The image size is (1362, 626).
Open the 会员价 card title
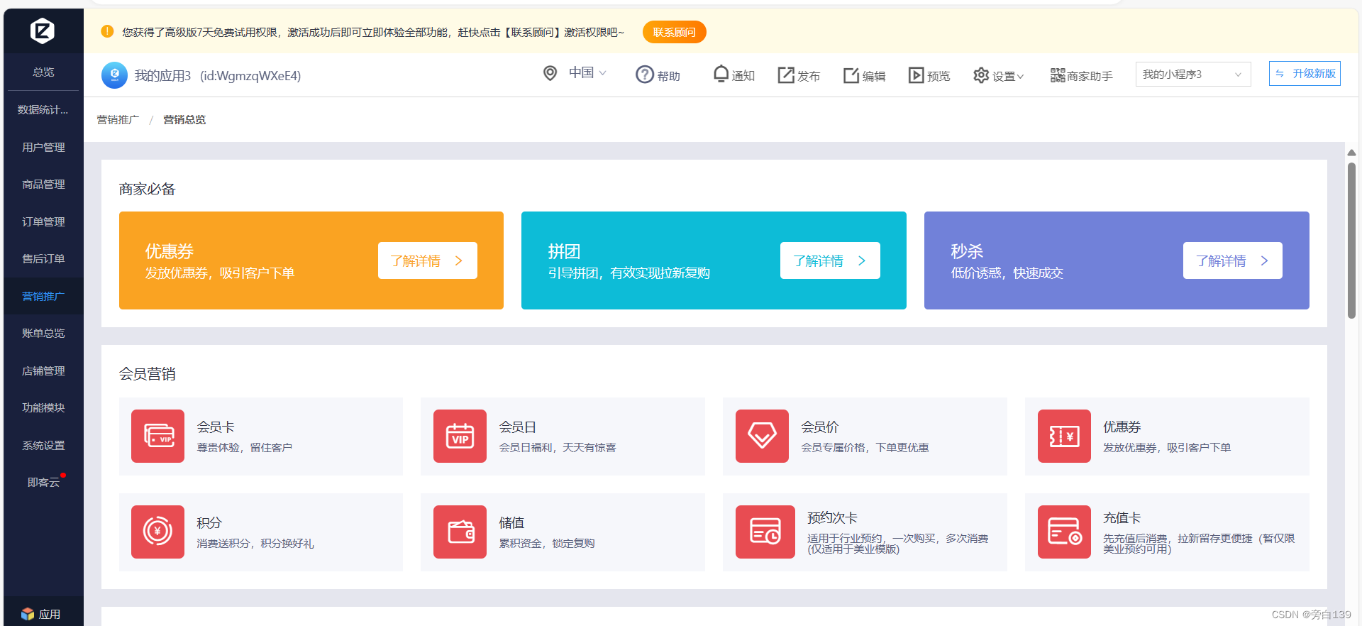coord(820,427)
